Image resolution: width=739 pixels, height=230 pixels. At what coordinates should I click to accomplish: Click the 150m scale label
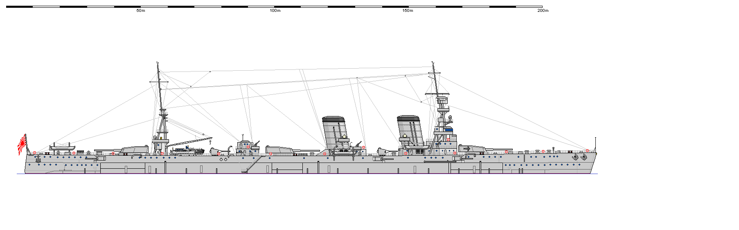[x=408, y=11]
